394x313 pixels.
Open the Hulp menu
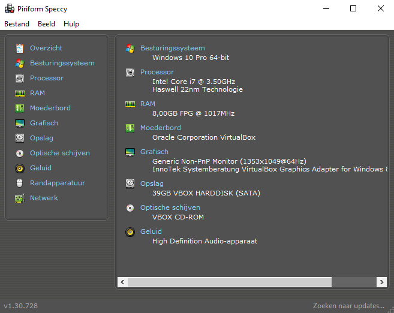pos(71,24)
